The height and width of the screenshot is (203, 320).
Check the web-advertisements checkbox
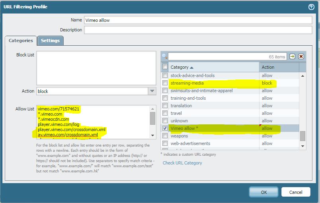click(x=165, y=143)
